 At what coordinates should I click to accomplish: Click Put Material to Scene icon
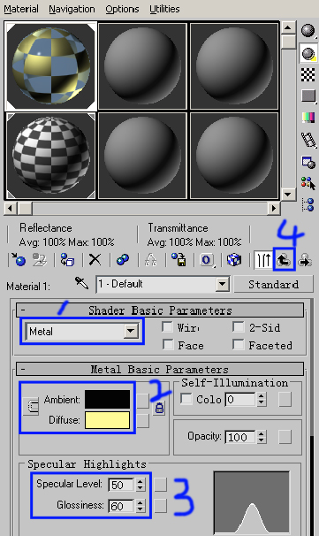point(40,260)
